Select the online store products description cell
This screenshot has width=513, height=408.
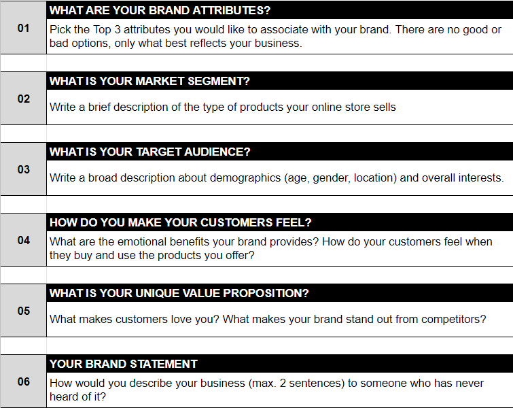pos(280,107)
